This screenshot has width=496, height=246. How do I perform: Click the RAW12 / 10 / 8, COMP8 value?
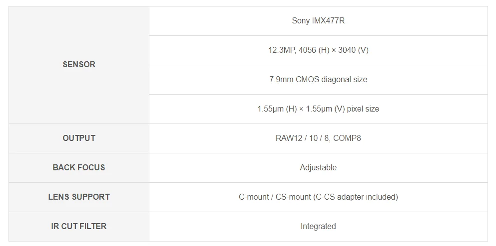click(x=318, y=138)
